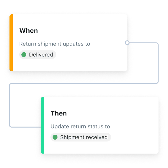168x168 pixels.
Task: Select the Then heading
Action: pos(59,113)
